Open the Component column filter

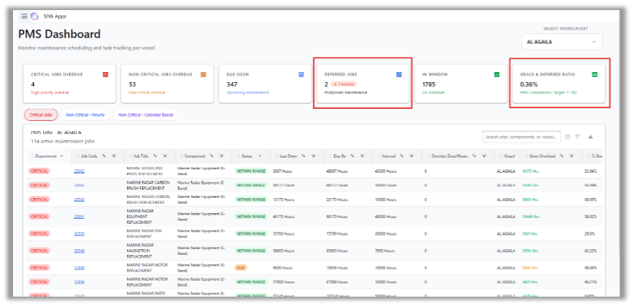click(x=221, y=156)
